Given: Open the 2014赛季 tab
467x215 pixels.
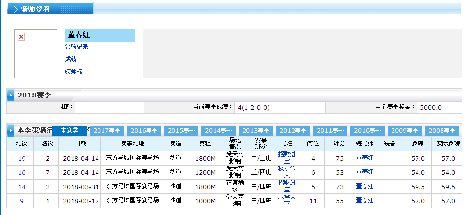Looking at the screenshot, I should point(219,131).
